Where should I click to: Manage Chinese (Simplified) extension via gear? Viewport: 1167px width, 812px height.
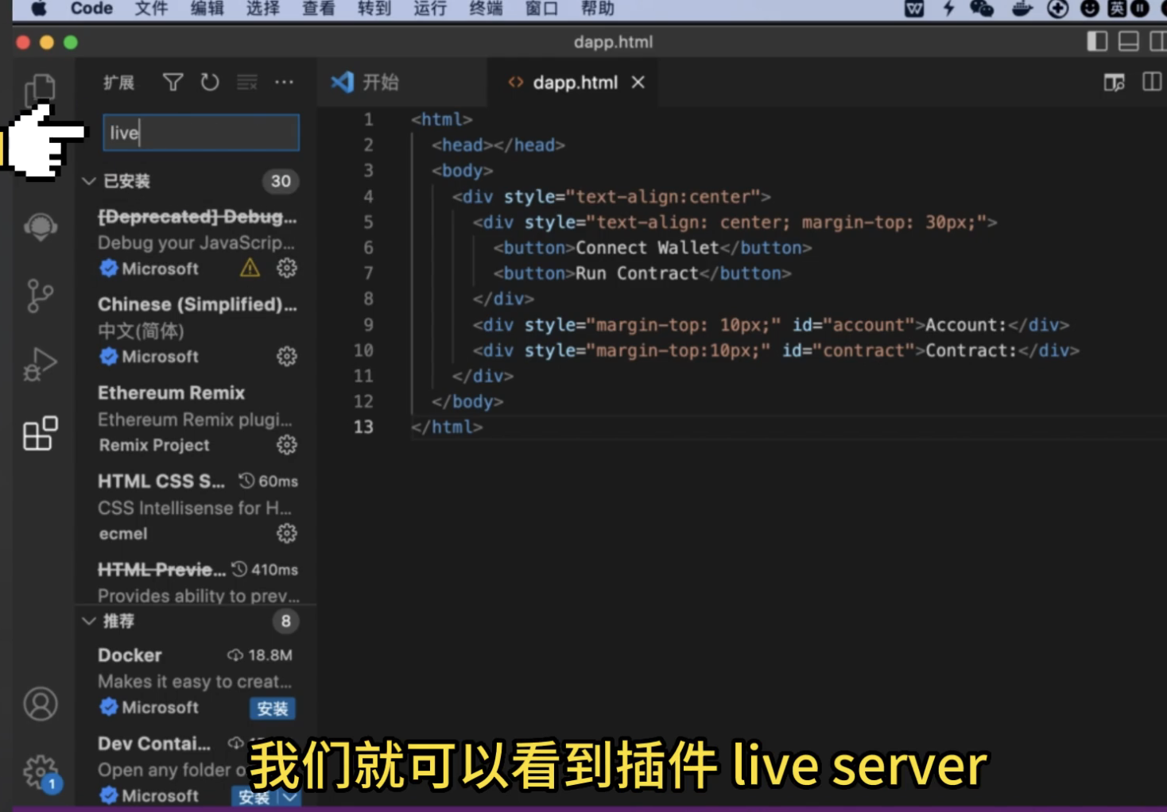pyautogui.click(x=286, y=357)
